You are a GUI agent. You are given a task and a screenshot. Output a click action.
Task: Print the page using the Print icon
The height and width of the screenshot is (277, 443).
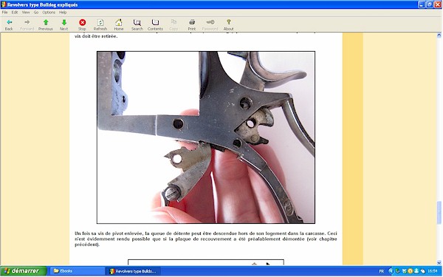192,22
